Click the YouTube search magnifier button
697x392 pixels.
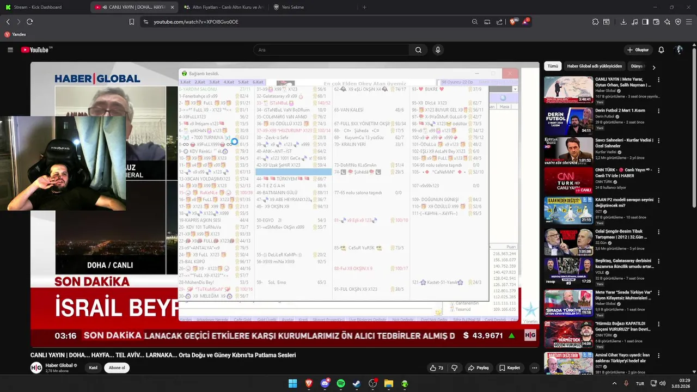click(418, 50)
